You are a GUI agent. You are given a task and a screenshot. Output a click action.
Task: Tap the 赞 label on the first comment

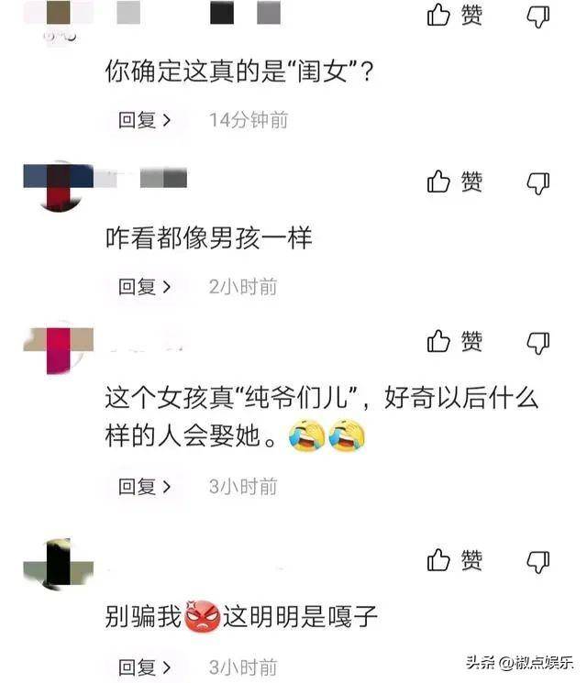[x=471, y=16]
